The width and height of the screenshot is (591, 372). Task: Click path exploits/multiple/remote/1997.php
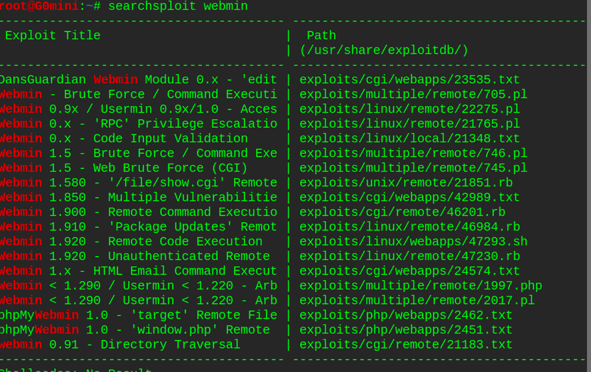pyautogui.click(x=421, y=286)
